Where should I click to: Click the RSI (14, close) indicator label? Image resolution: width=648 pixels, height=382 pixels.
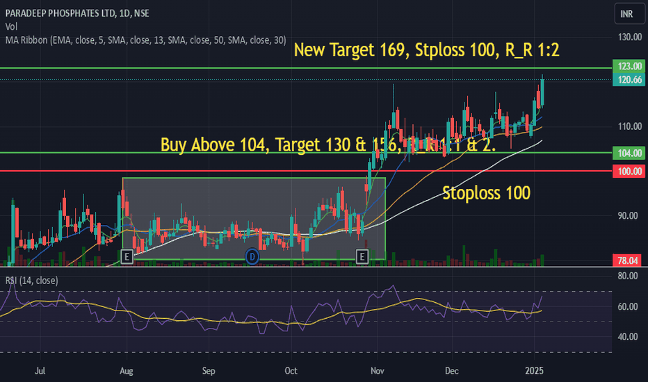(31, 281)
